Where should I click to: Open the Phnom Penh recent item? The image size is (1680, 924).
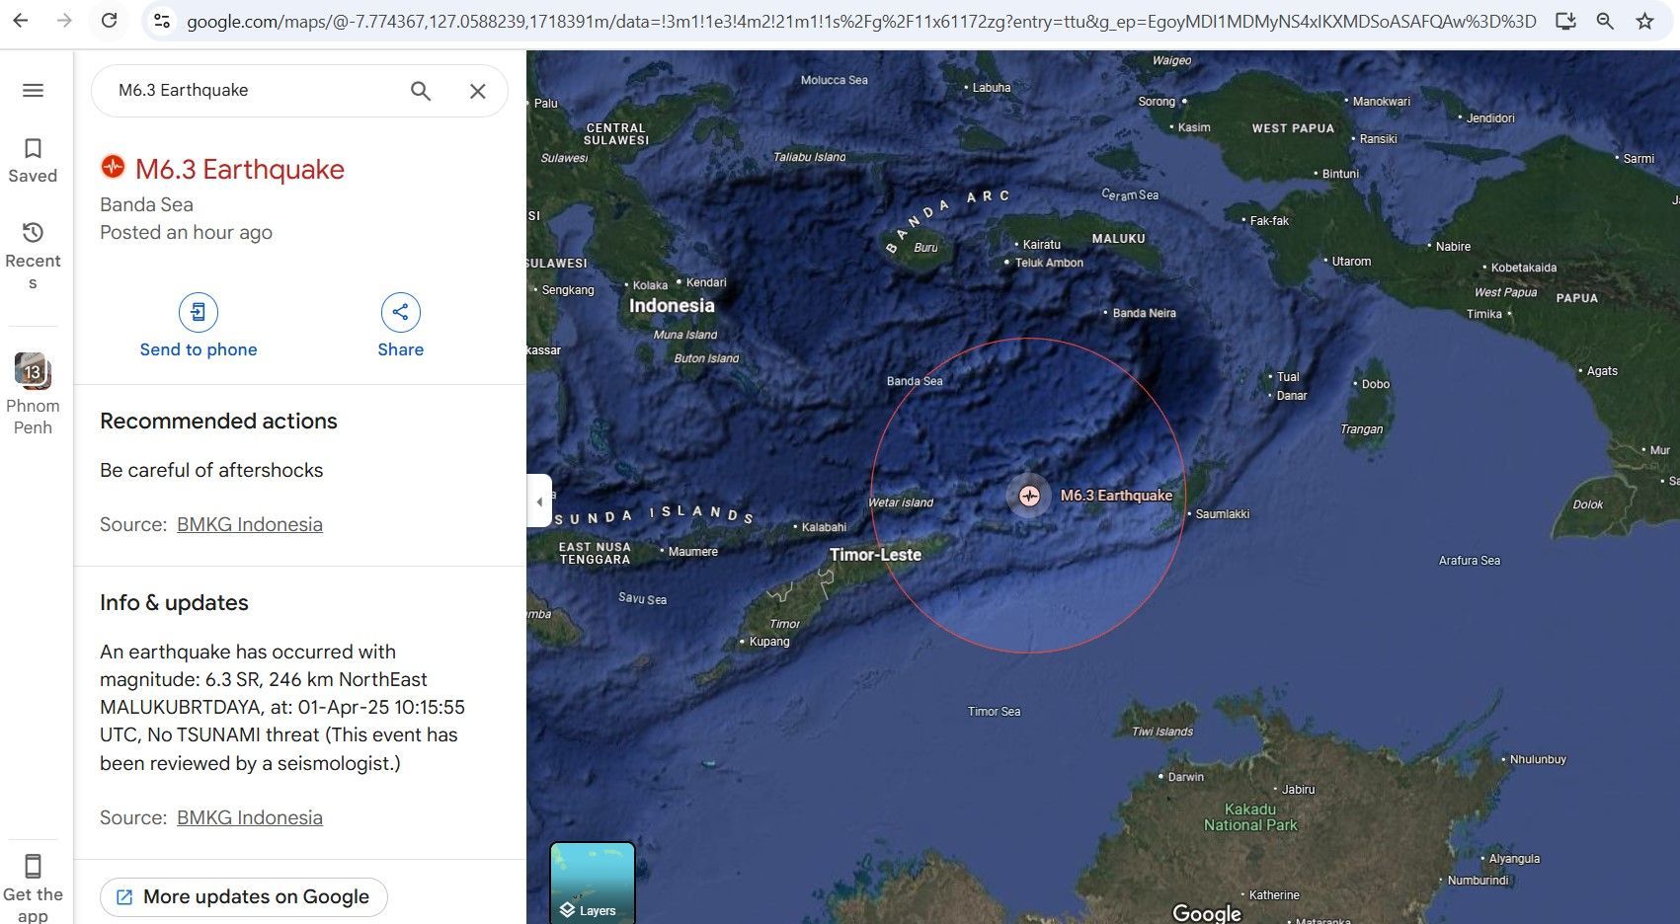[x=33, y=394]
